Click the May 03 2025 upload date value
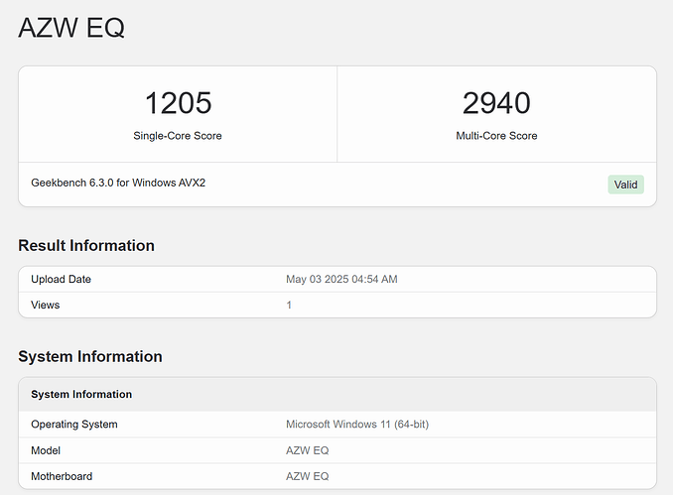 (341, 280)
